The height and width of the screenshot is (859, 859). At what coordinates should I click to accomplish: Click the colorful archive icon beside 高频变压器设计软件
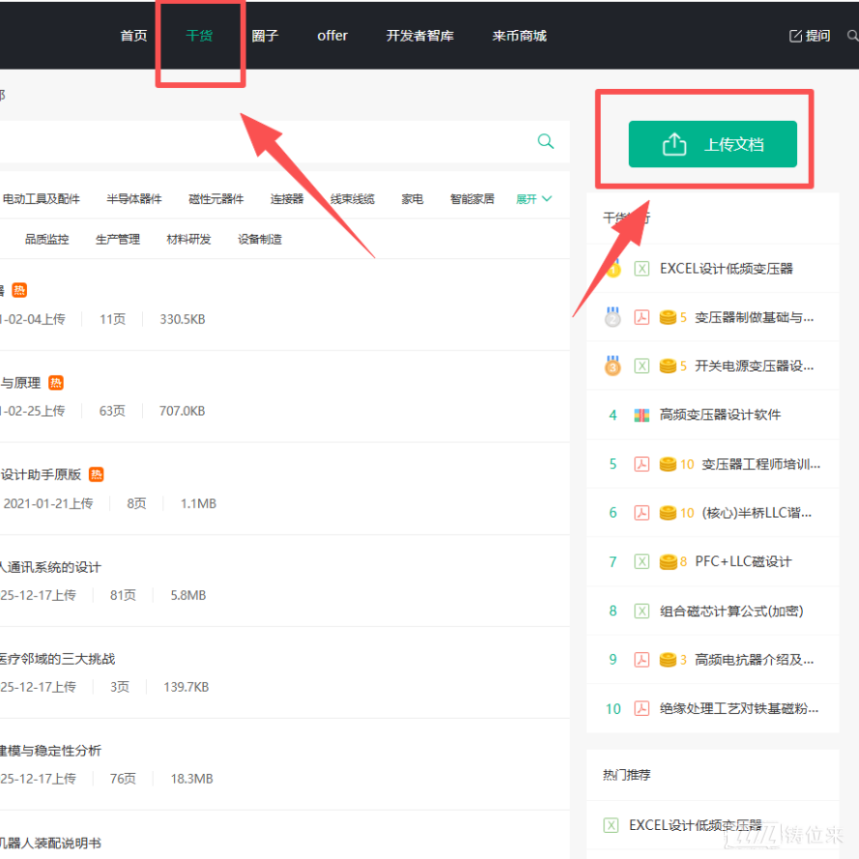click(x=642, y=415)
